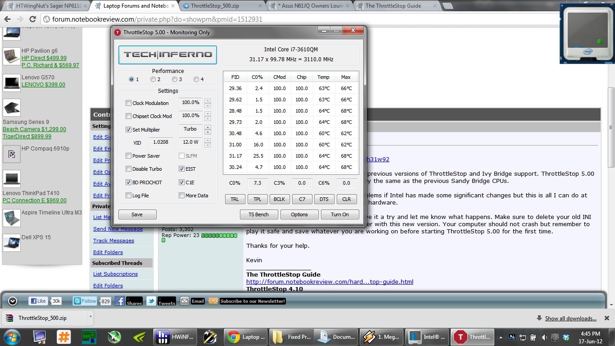The image size is (615, 346).
Task: Enable the Chipset Clock Mod checkbox
Action: pos(129,116)
